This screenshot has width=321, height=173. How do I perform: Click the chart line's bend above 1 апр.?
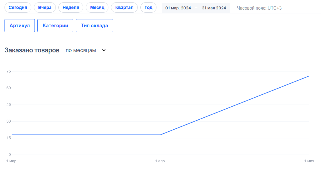pos(160,135)
